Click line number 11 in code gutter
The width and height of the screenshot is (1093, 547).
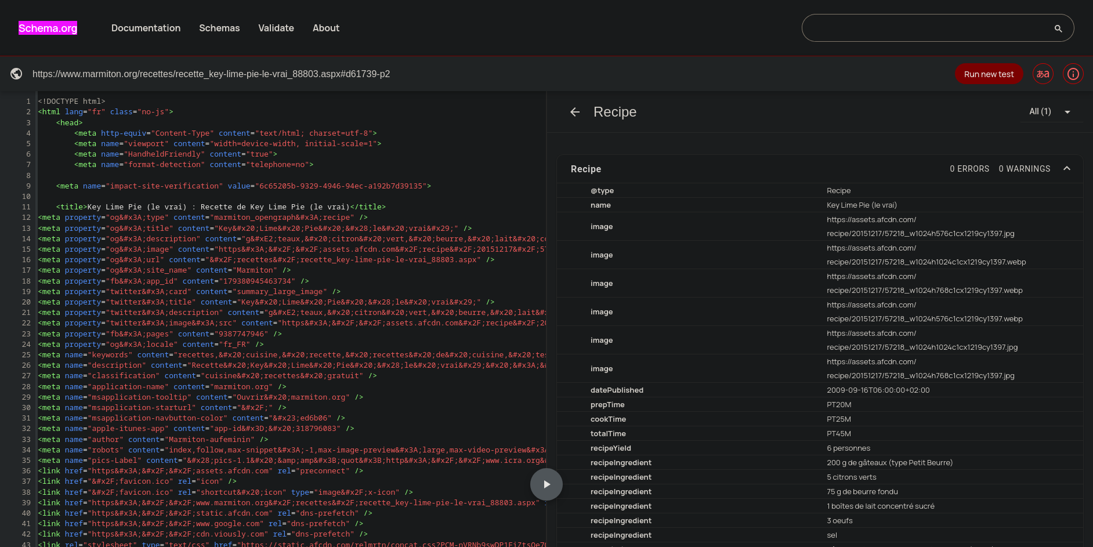click(x=26, y=207)
